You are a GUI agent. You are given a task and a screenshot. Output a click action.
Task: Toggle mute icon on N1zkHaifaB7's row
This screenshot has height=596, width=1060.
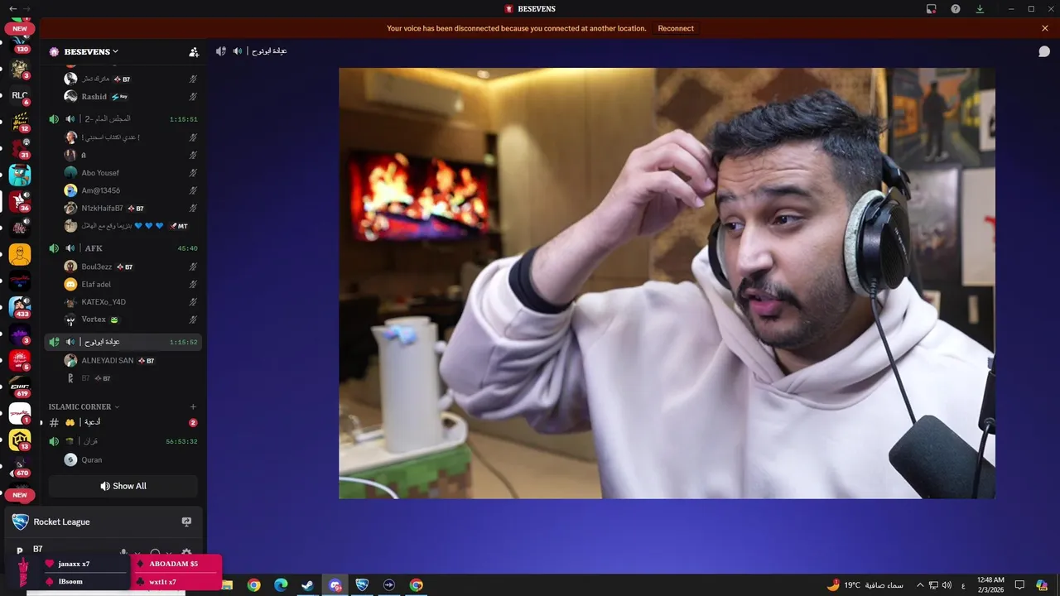193,209
